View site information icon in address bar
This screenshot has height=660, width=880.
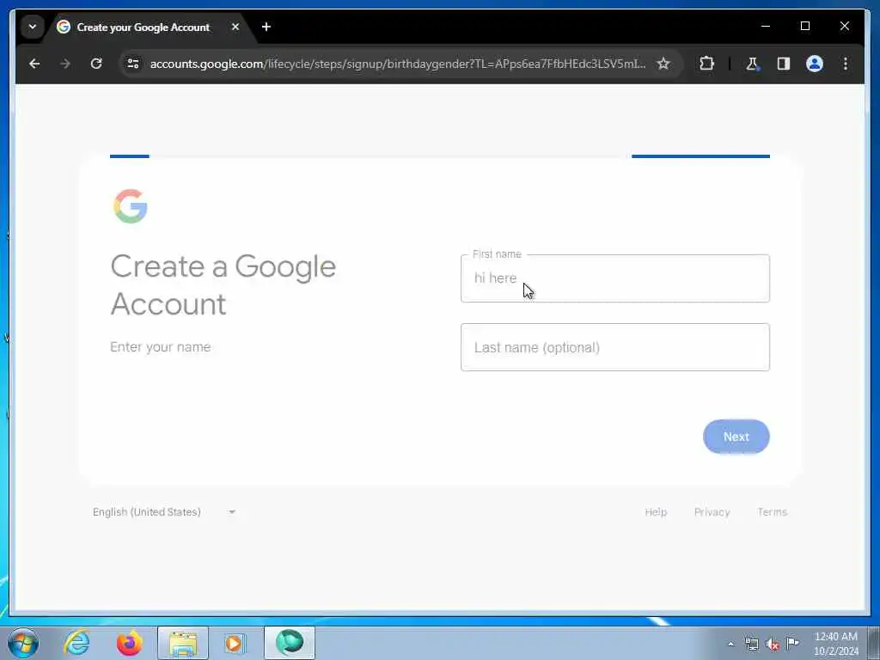(x=133, y=64)
